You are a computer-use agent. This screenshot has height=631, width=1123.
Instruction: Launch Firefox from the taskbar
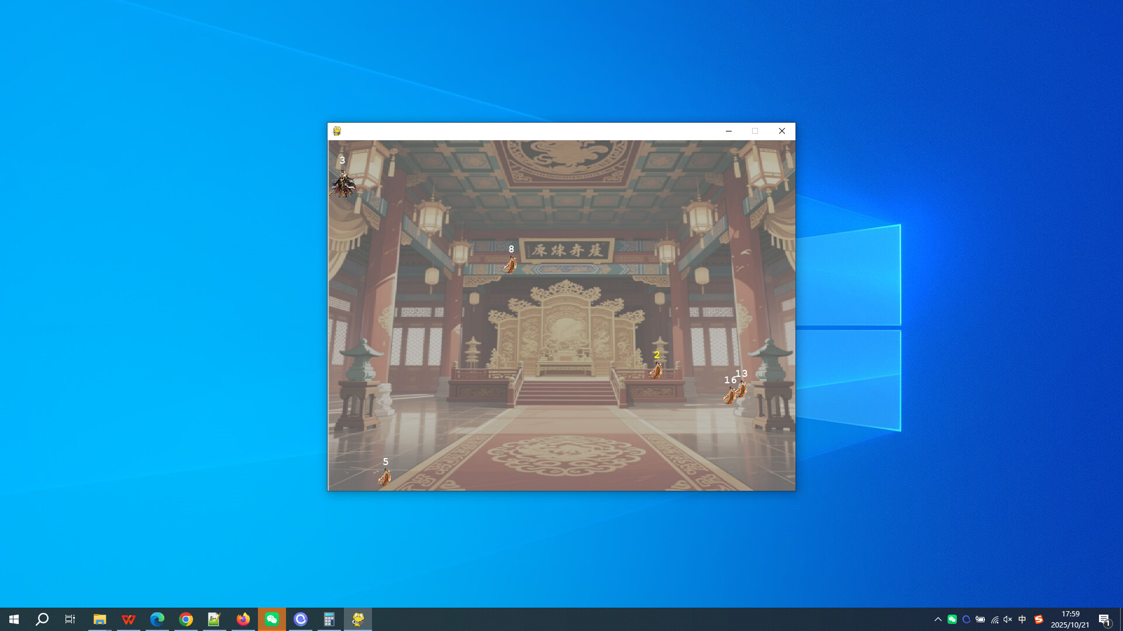(243, 619)
